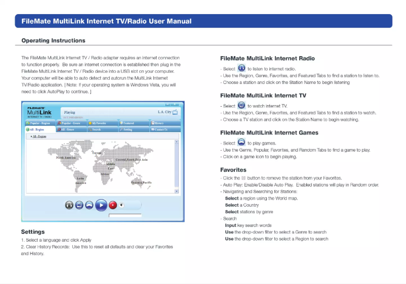The image size is (406, 284).
Task: Open the Setting tab
Action: click(134, 129)
